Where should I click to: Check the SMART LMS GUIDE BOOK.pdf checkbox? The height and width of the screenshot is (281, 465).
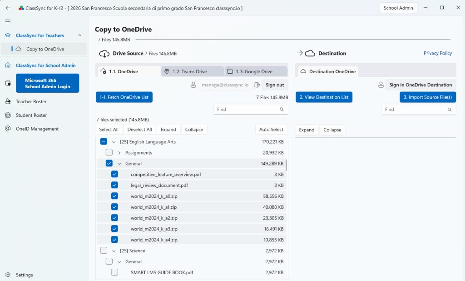pos(114,272)
